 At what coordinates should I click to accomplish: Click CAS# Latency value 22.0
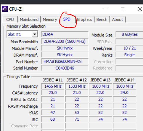click(x=101, y=93)
